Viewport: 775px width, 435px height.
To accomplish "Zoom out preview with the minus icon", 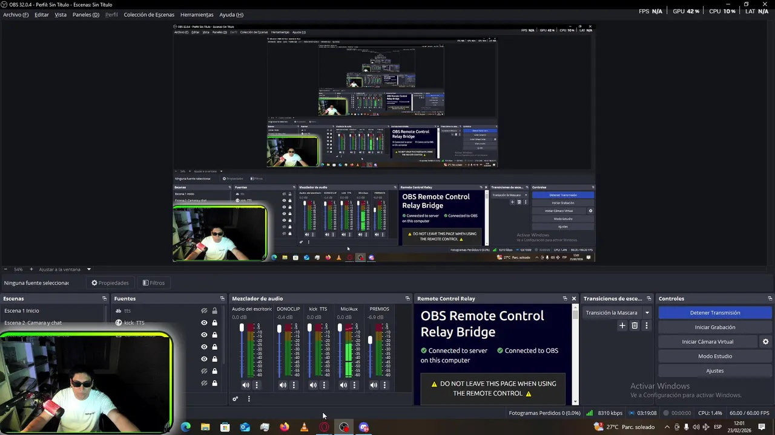I will (x=5, y=269).
